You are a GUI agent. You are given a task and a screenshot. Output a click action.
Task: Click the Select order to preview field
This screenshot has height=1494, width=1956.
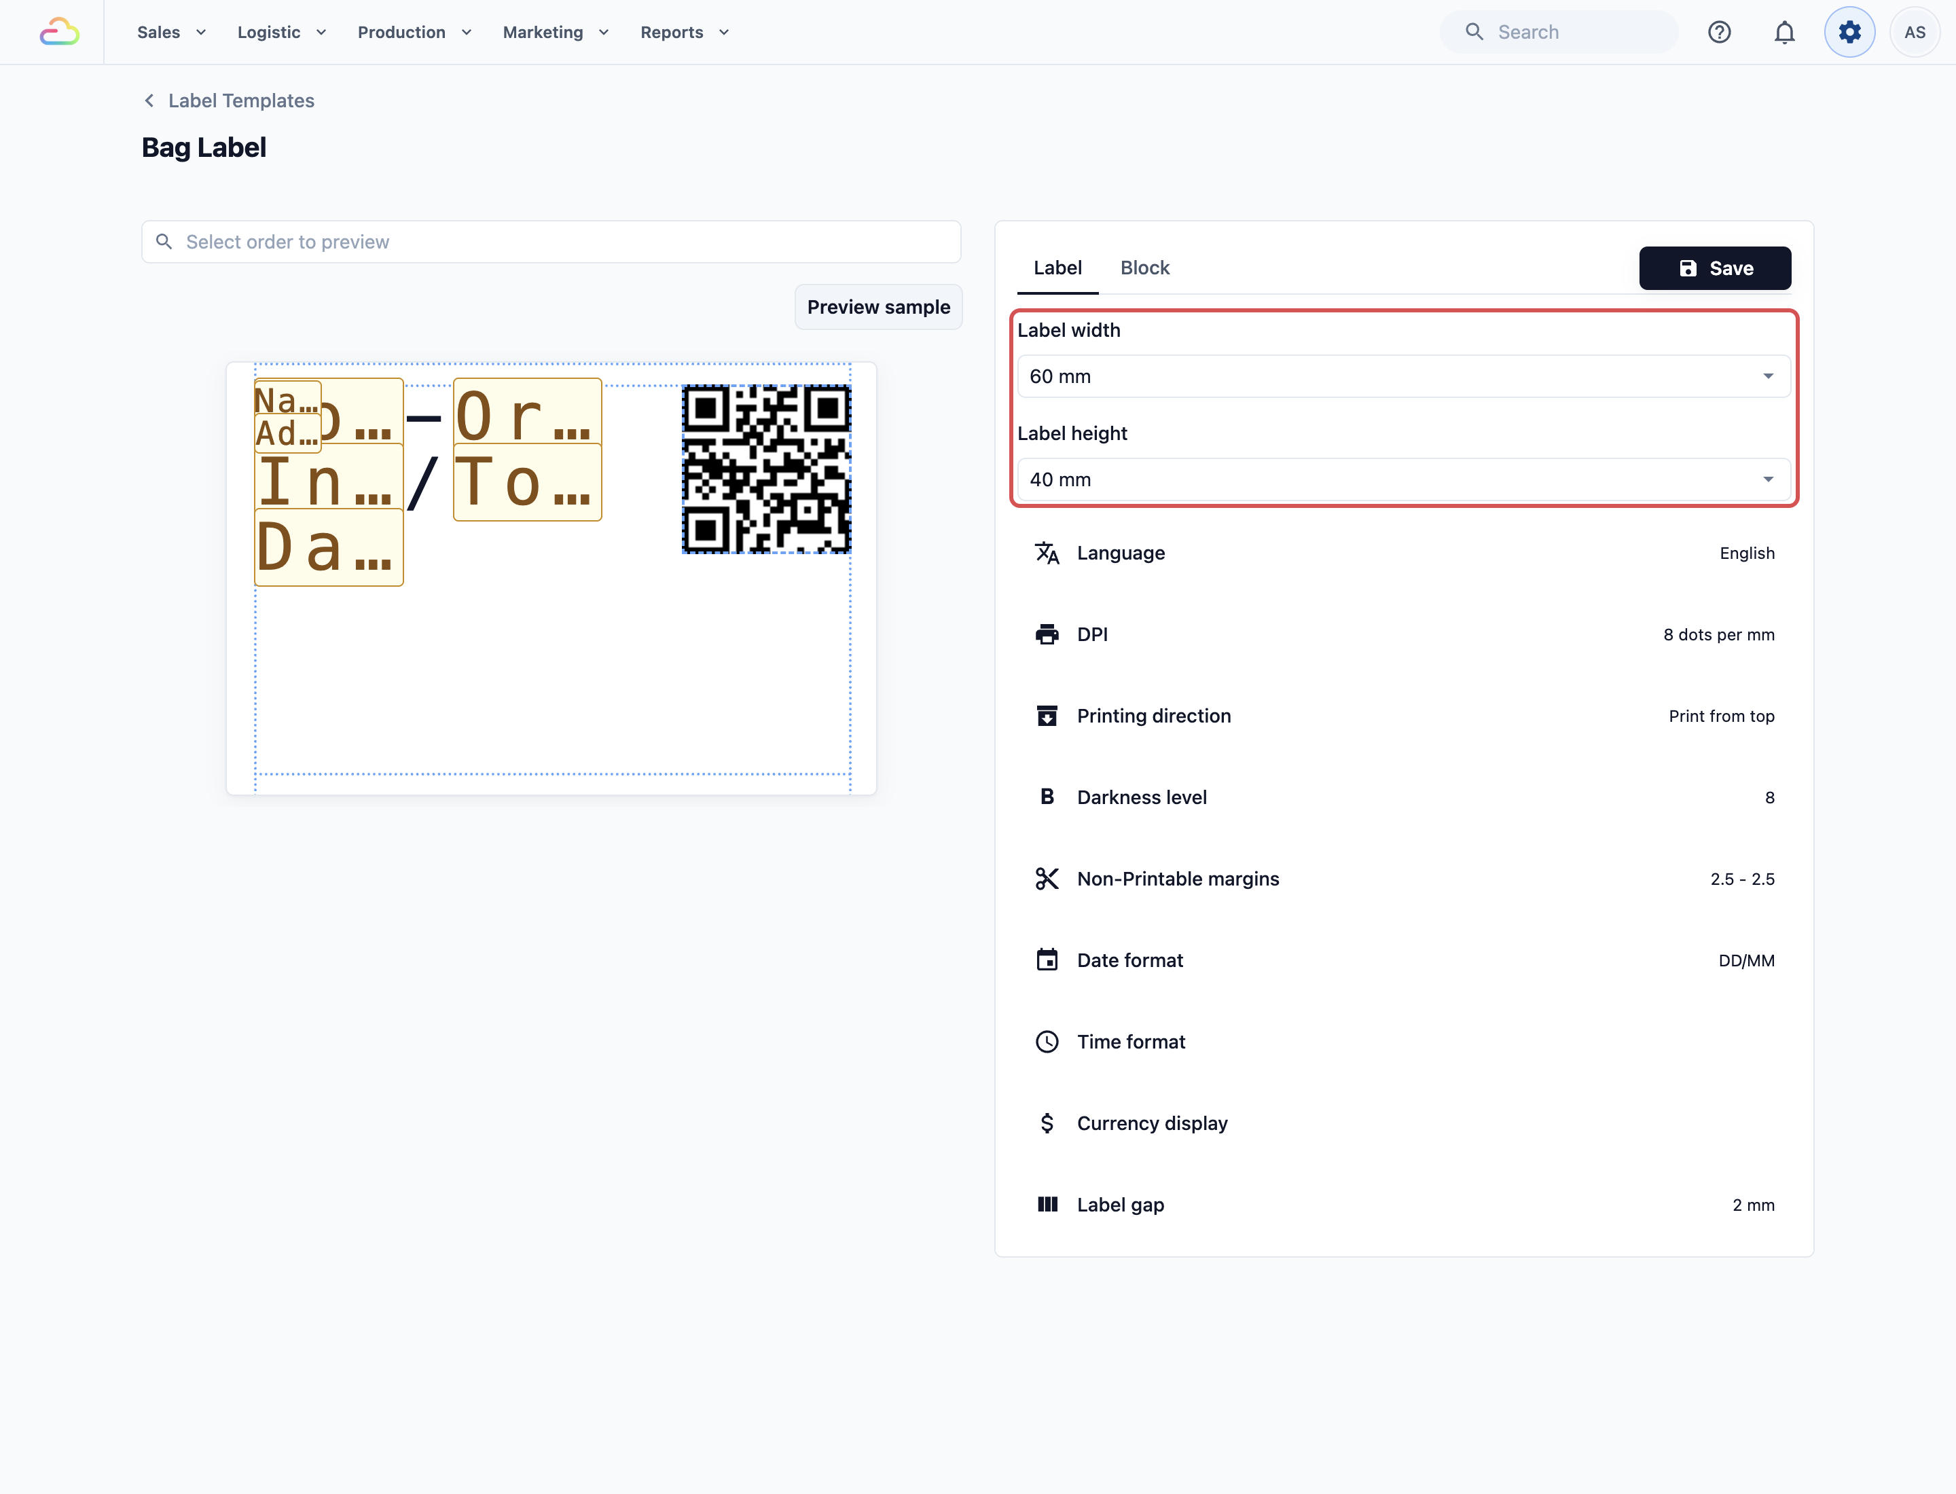(x=551, y=242)
